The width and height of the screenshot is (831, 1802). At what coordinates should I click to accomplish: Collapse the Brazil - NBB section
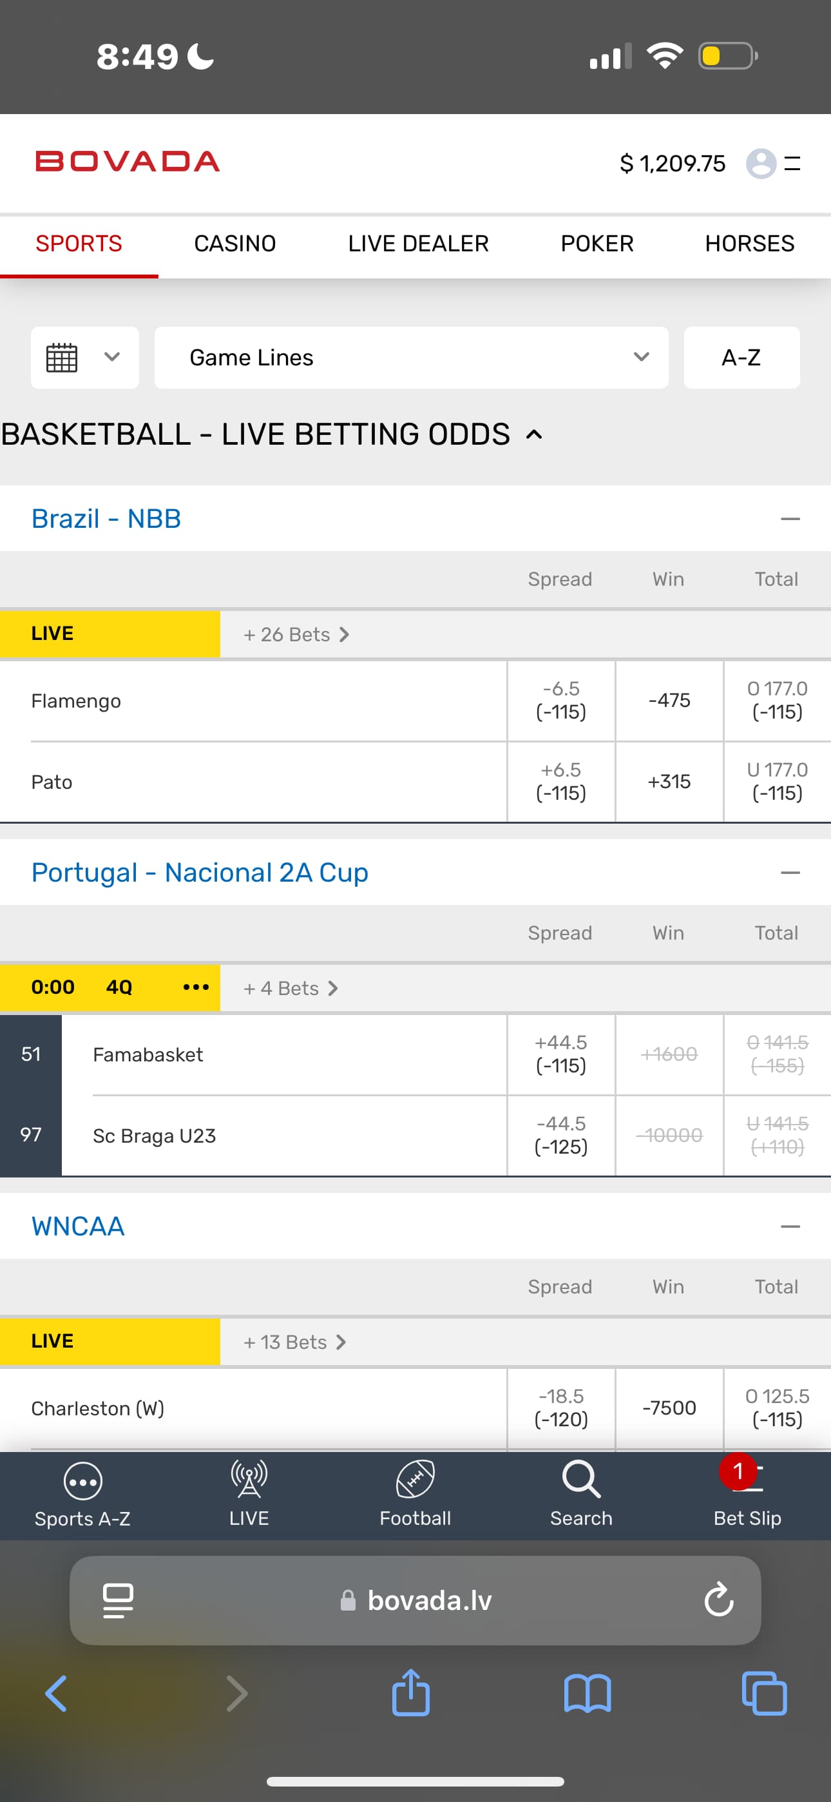point(790,519)
